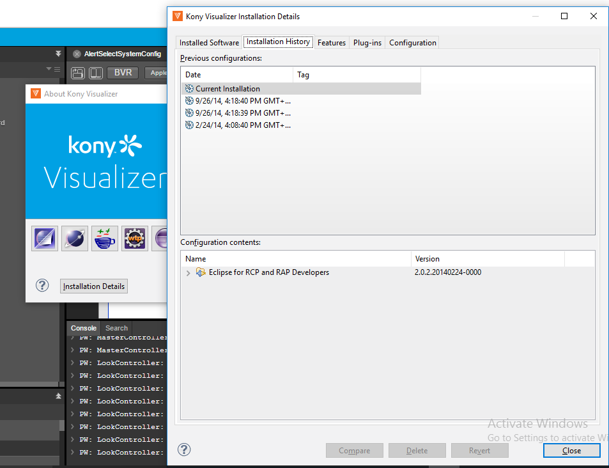Open help in Installation Details dialog
Image resolution: width=609 pixels, height=468 pixels.
click(184, 450)
